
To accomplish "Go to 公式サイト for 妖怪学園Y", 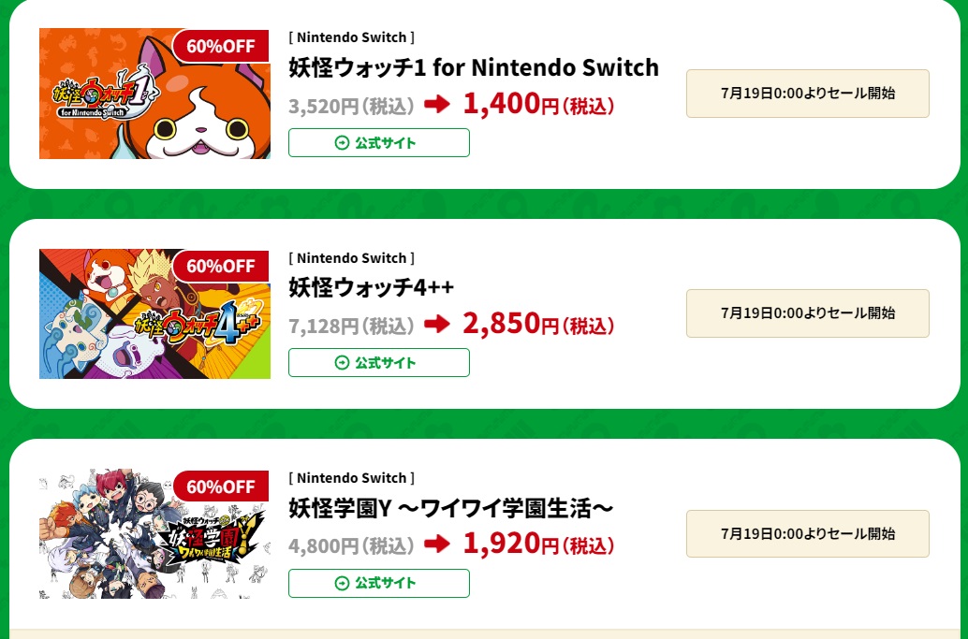I will click(378, 583).
